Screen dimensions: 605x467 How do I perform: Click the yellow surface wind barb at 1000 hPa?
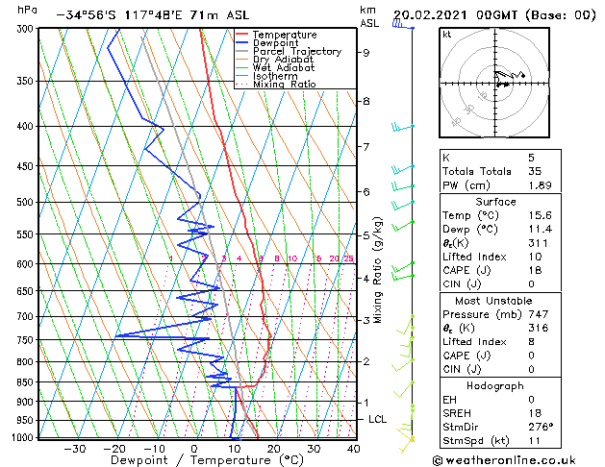coord(406,440)
